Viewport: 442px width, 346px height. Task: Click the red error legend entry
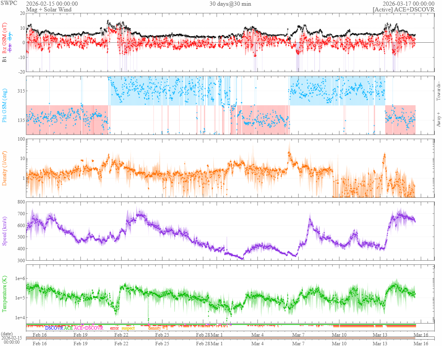point(114,328)
